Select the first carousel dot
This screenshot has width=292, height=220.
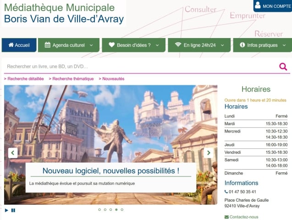[99, 209]
